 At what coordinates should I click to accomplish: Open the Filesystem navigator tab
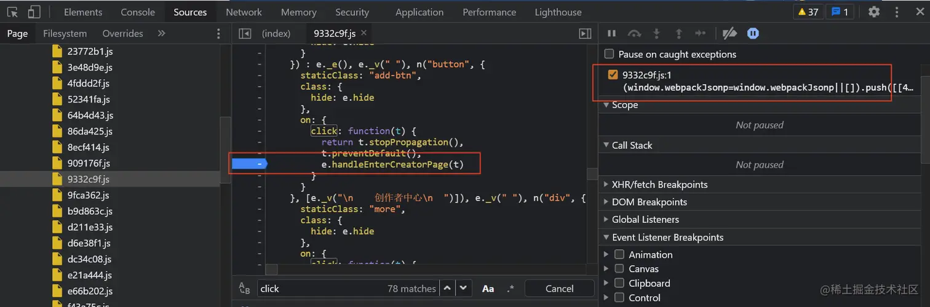point(65,34)
